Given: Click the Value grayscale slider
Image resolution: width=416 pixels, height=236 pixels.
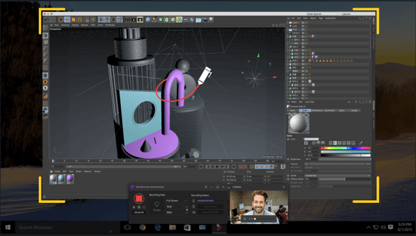Looking at the screenshot, I should tap(345, 156).
